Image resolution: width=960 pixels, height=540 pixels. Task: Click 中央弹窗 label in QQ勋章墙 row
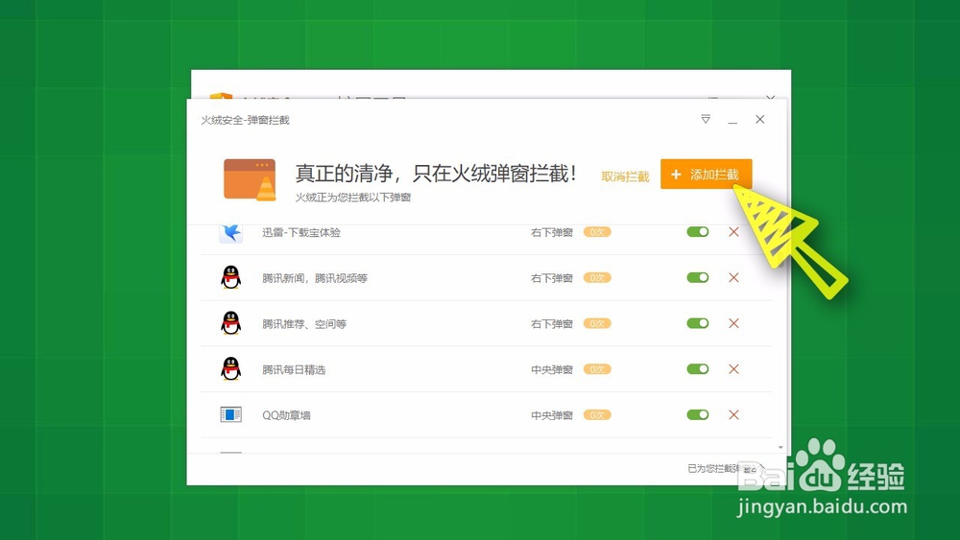click(552, 415)
